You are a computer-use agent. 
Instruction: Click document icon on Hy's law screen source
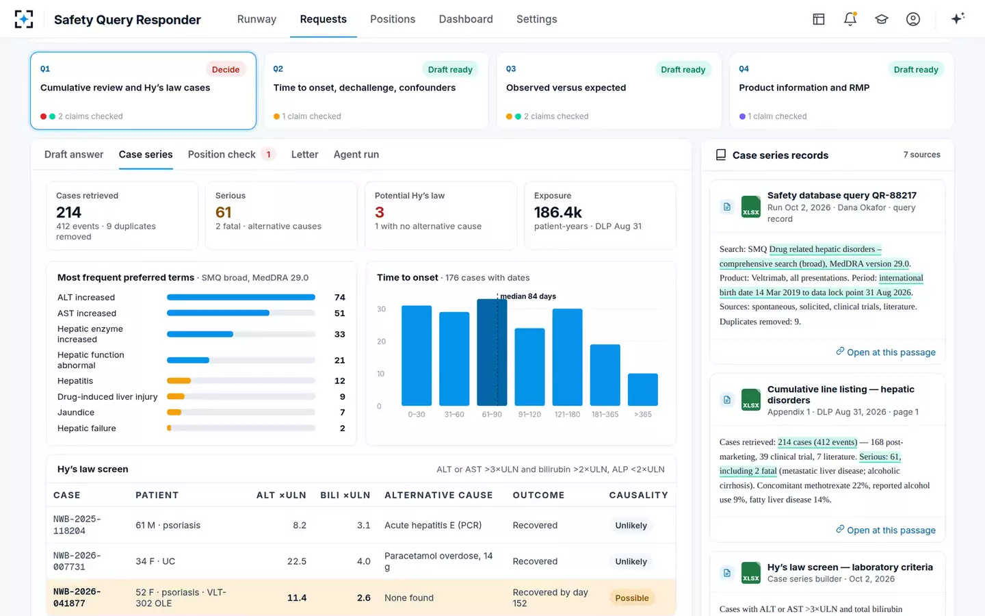[x=727, y=573]
